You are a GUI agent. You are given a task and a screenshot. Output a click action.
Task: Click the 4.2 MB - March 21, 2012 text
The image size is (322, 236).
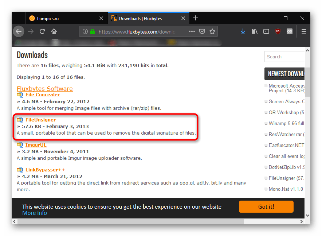pyautogui.click(x=52, y=177)
